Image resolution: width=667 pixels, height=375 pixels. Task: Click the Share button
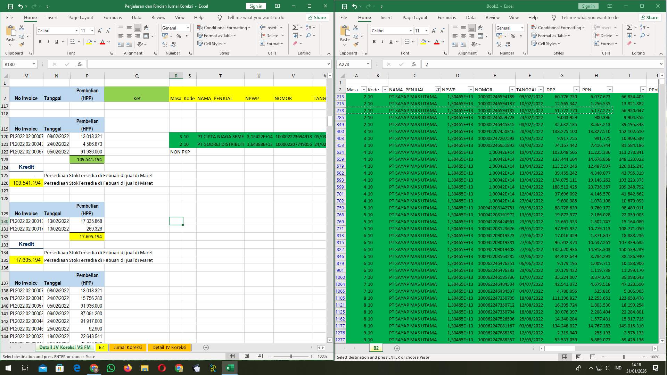point(317,17)
